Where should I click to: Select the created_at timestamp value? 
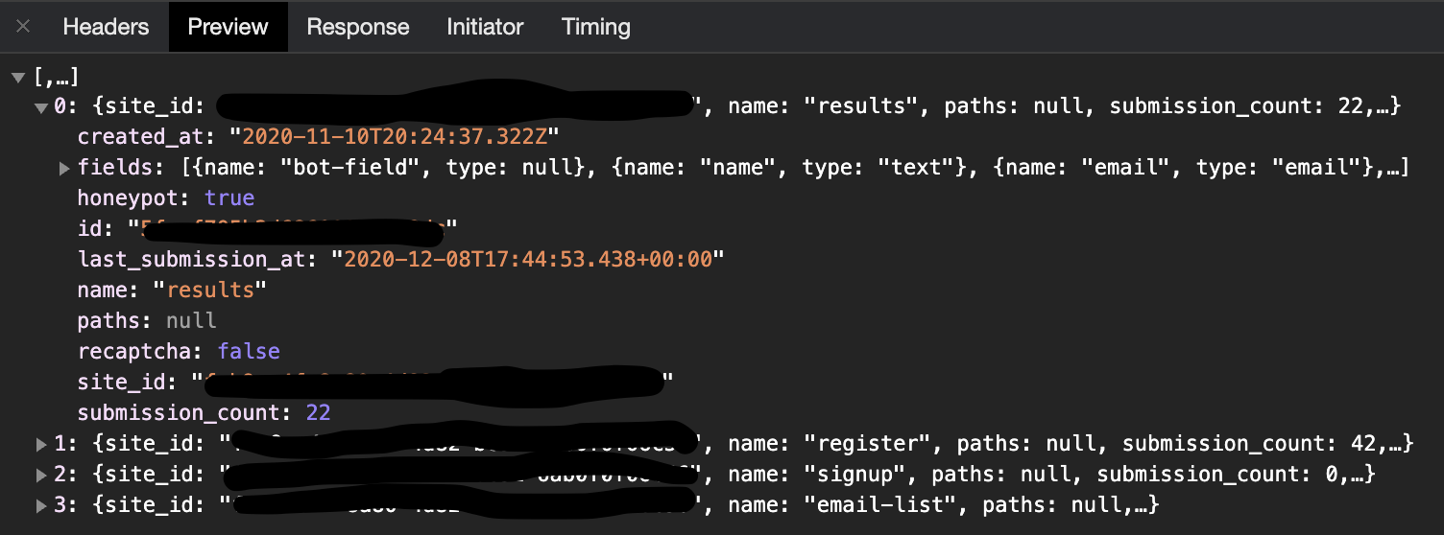pos(395,137)
